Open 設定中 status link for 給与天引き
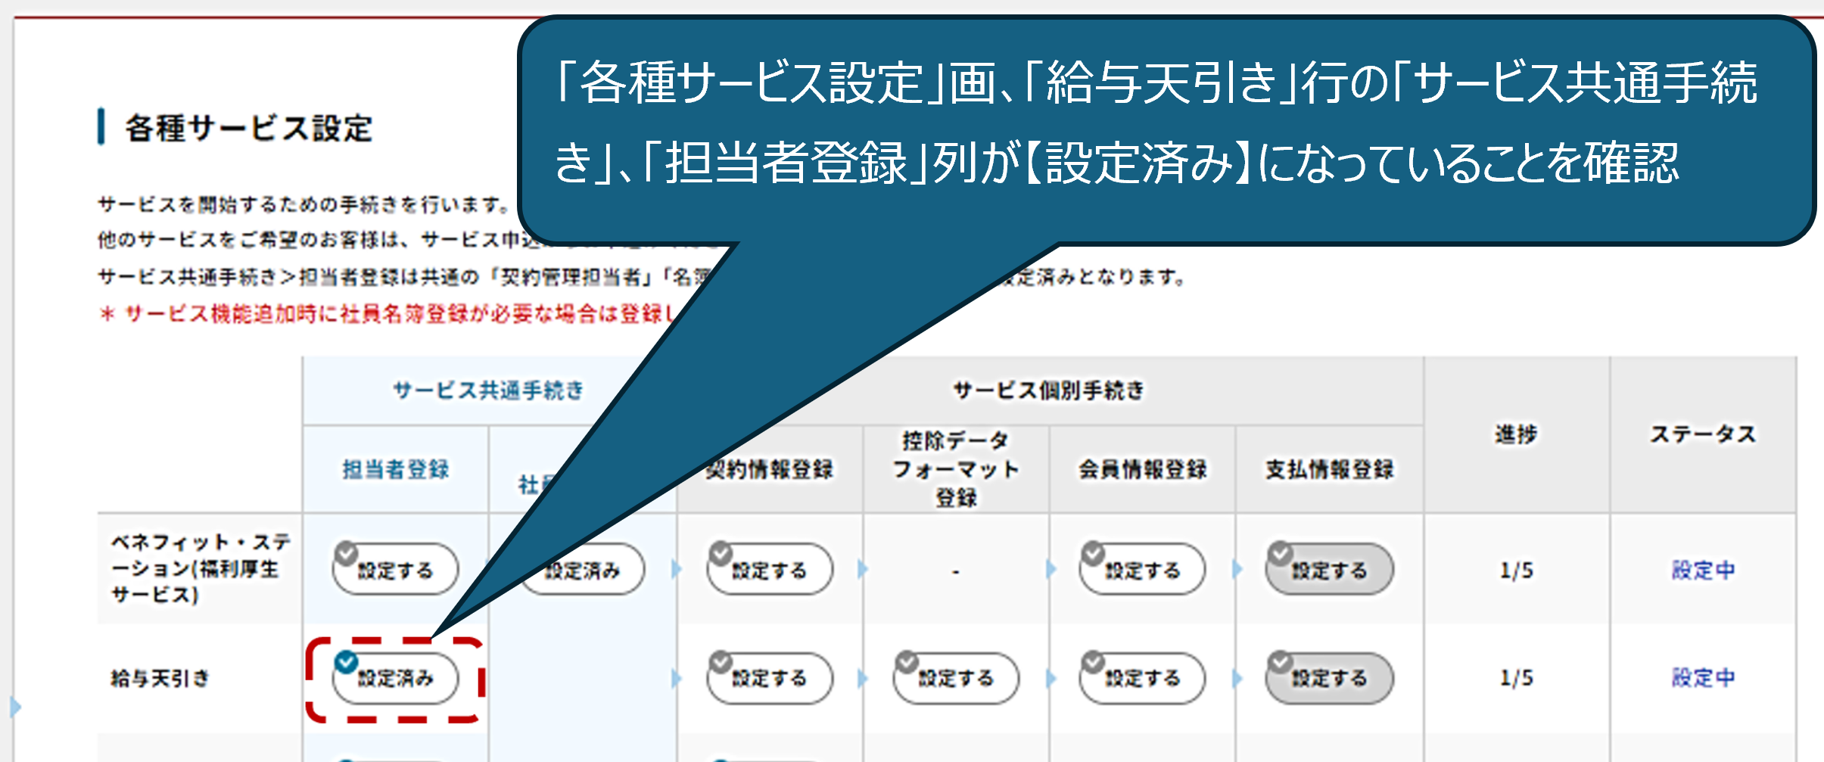1824x762 pixels. pyautogui.click(x=1703, y=677)
